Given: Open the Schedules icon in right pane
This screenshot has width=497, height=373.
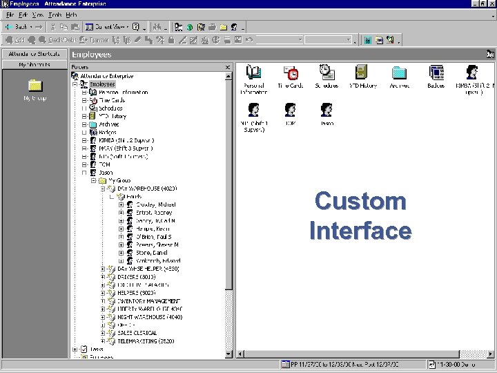Looking at the screenshot, I should [x=327, y=73].
